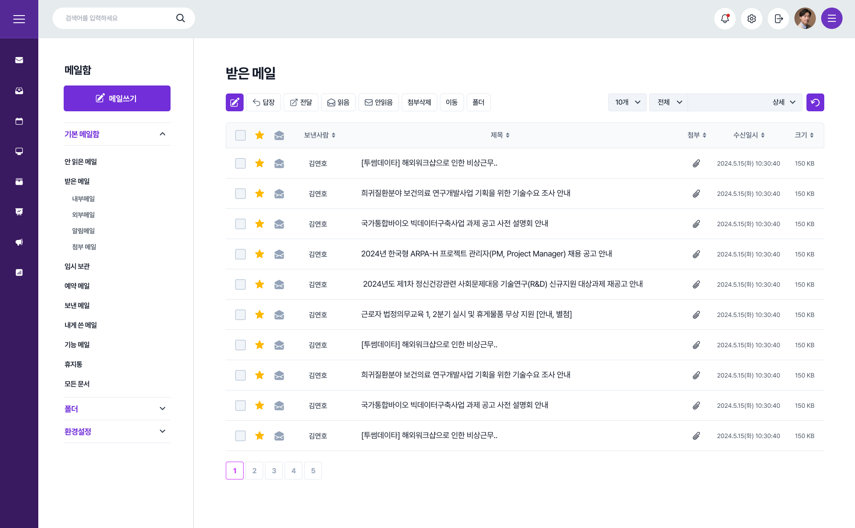Click the search magnifier icon
Image resolution: width=855 pixels, height=528 pixels.
pyautogui.click(x=180, y=18)
